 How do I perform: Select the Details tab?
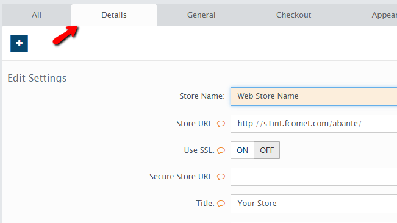(x=114, y=15)
